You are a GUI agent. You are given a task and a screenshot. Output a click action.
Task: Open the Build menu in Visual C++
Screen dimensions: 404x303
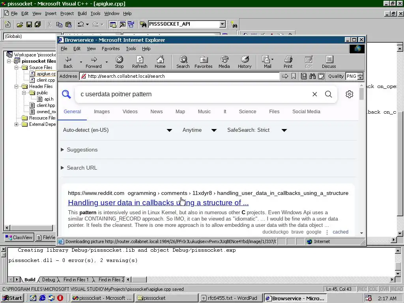coord(82,13)
